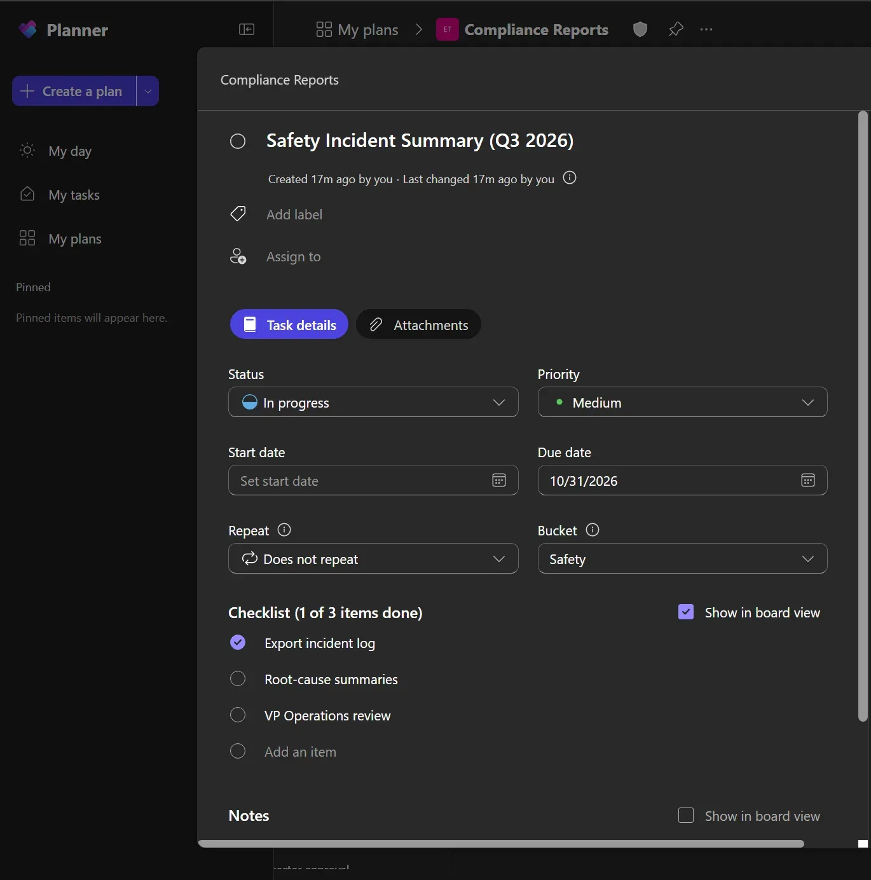
Task: Click the shield icon next to Compliance Reports
Action: pyautogui.click(x=640, y=29)
